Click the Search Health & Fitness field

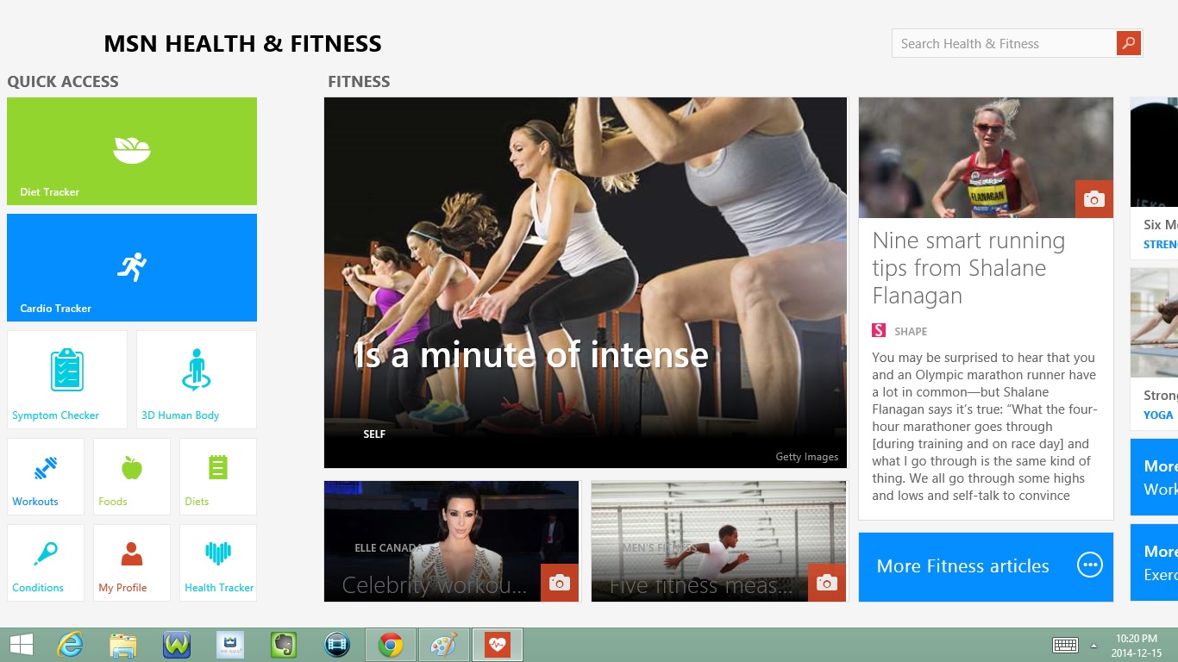pyautogui.click(x=1005, y=43)
